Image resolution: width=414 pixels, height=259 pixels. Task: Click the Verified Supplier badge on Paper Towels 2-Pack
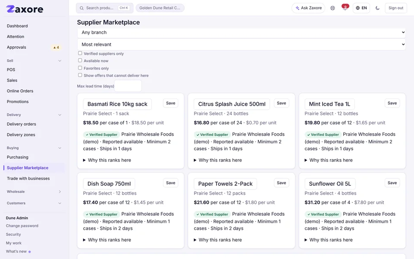pyautogui.click(x=212, y=215)
